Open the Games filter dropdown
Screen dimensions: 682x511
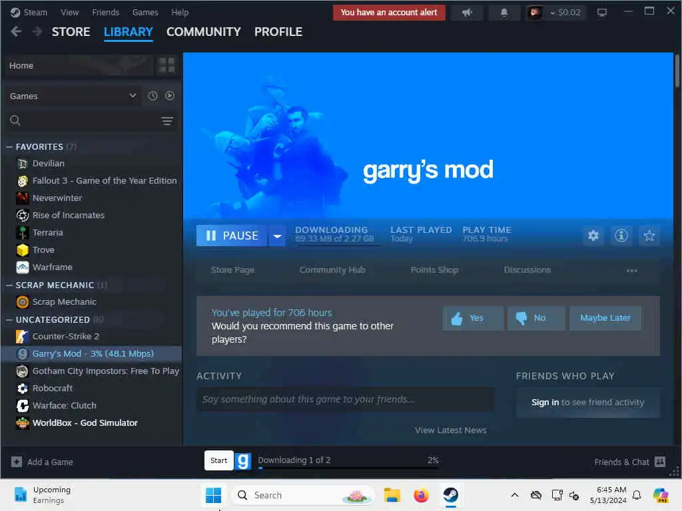(x=73, y=96)
